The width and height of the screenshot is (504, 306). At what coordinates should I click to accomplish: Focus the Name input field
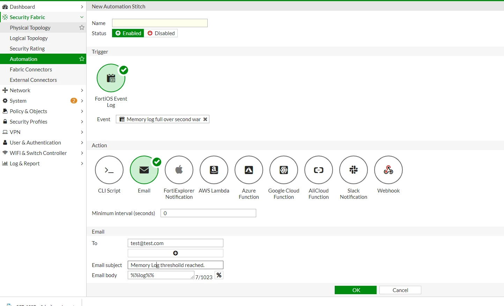click(x=160, y=23)
